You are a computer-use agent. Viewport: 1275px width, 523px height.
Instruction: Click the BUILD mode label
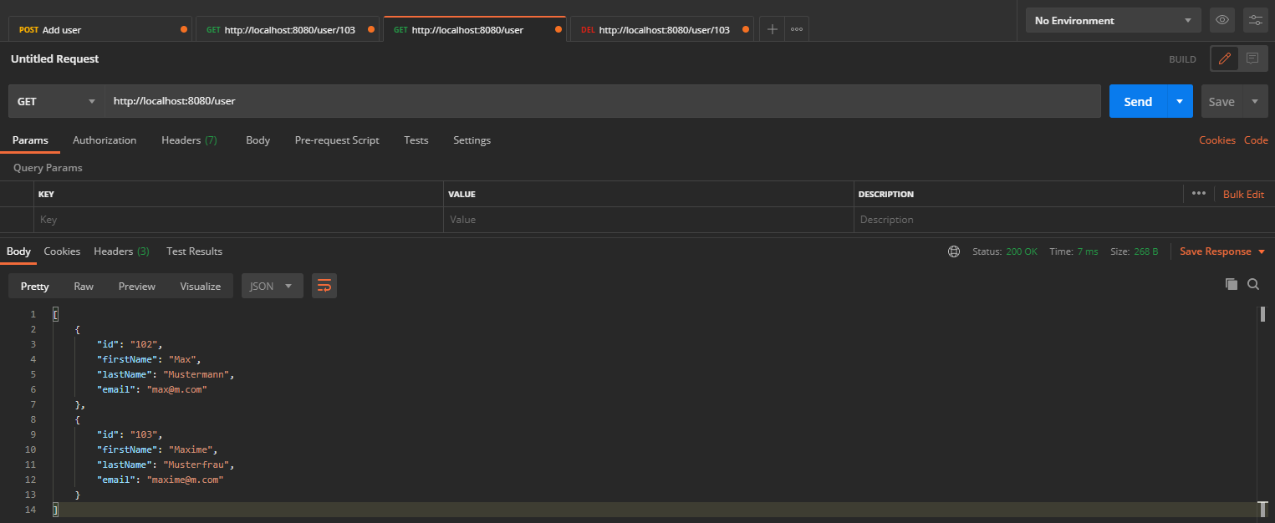coord(1183,59)
